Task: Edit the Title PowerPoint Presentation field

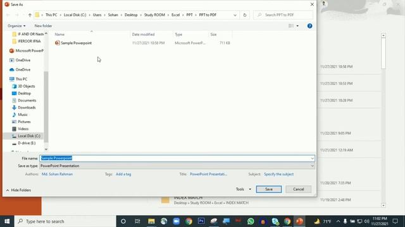Action: [208, 174]
